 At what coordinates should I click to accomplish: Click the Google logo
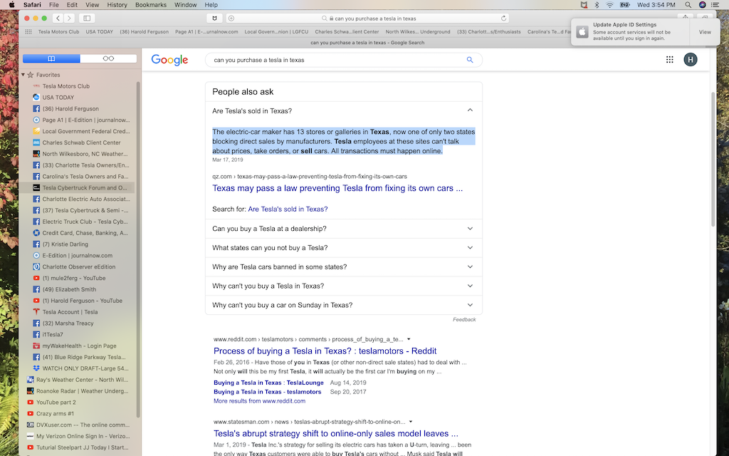pos(169,60)
